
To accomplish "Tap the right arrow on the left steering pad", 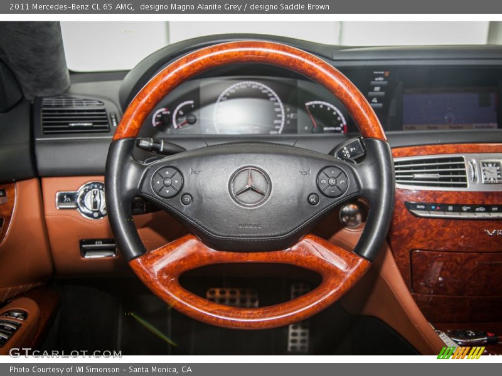I will tap(177, 182).
